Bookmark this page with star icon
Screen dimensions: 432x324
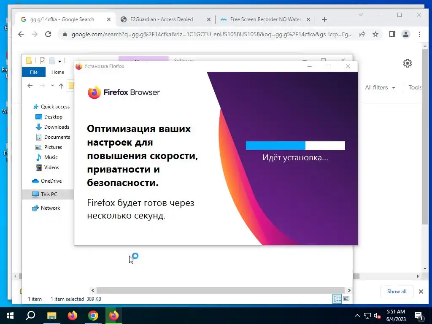point(375,34)
